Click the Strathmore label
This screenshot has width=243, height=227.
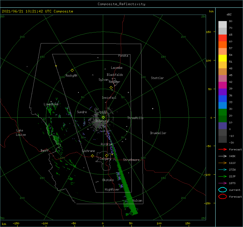131,160
